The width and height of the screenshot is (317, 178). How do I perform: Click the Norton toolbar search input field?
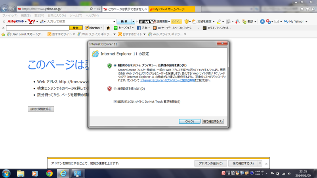(38, 28)
